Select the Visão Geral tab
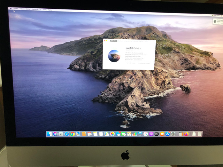223x167 pixels. click(114, 41)
